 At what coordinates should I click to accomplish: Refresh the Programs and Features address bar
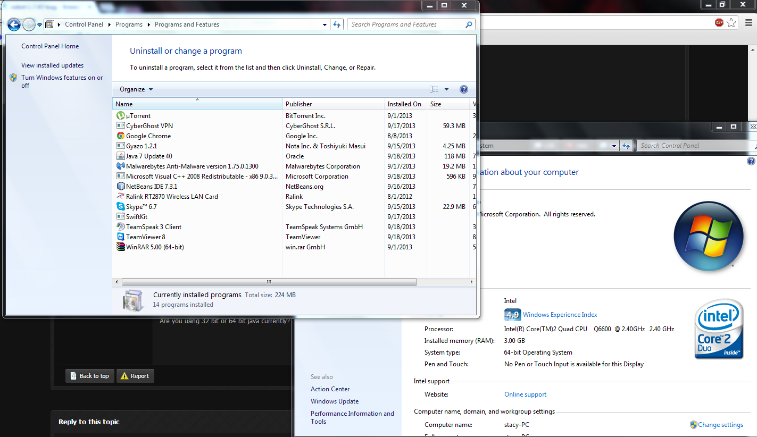337,24
